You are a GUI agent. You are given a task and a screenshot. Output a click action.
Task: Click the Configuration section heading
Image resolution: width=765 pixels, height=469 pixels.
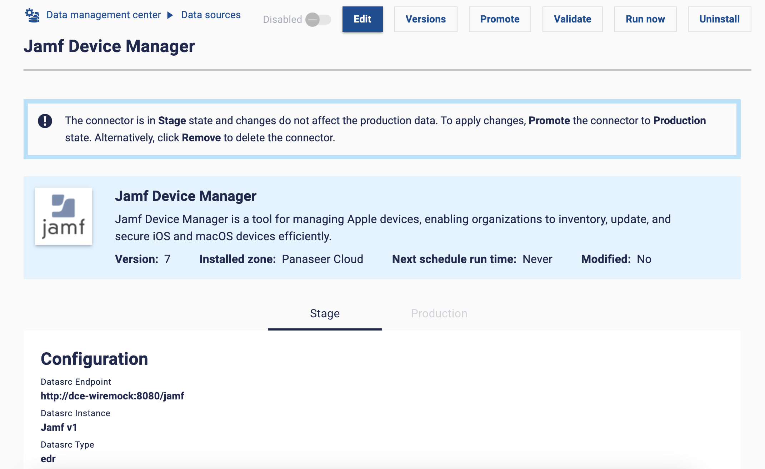tap(94, 359)
